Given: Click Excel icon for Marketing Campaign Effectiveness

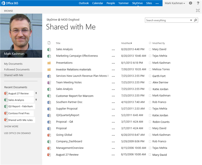Looking at the screenshot, I should pyautogui.click(x=49, y=56).
